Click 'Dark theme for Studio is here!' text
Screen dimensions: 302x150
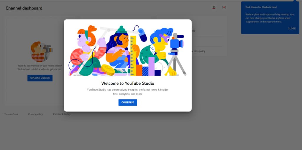(x=261, y=7)
